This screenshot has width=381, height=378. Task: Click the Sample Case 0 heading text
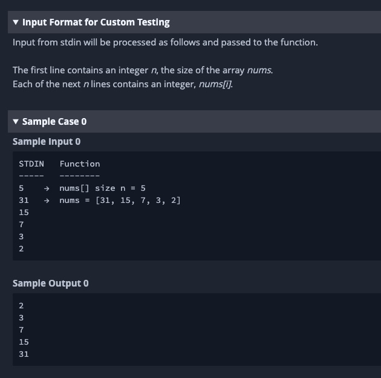[x=54, y=122]
